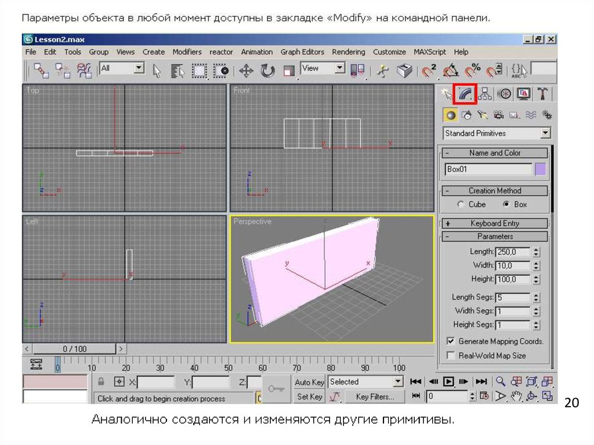Activate the Rotate tool in toolbar
Viewport: 594px width, 445px height.
coord(267,71)
